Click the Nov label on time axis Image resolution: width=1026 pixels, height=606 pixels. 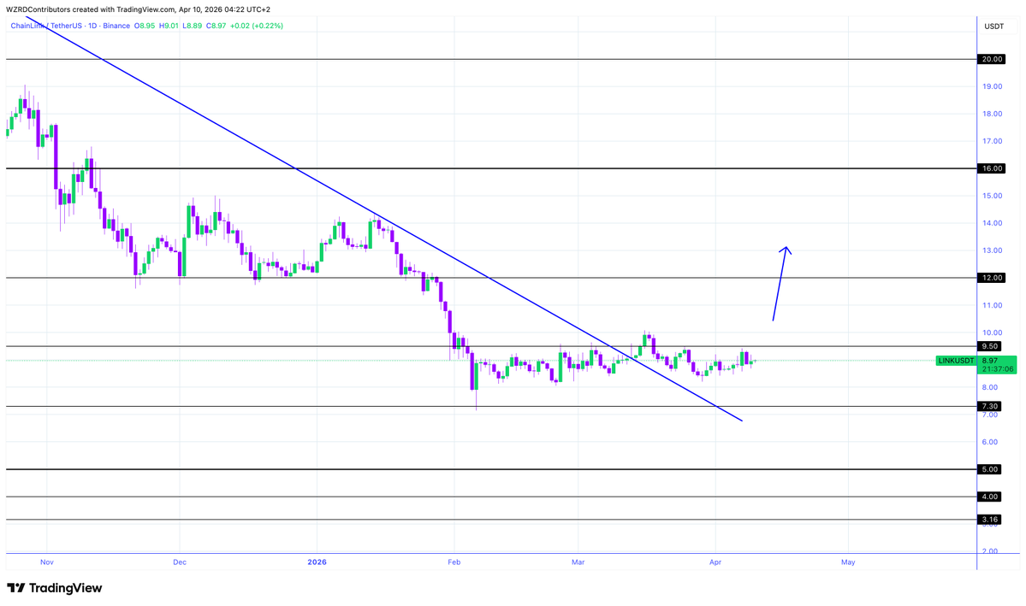coord(46,562)
